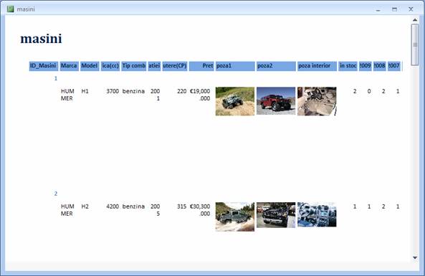Click the €30,300,000 price field
Image resolution: width=425 pixels, height=276 pixels.
coord(200,210)
